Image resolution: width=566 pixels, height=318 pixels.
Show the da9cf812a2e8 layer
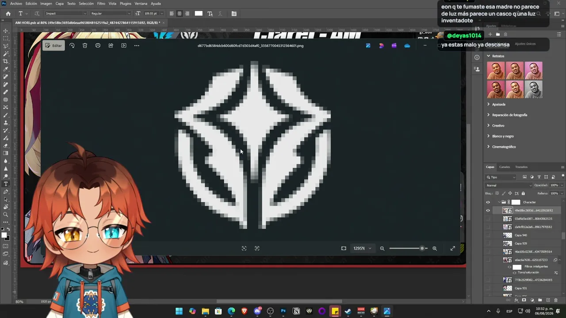click(x=488, y=227)
